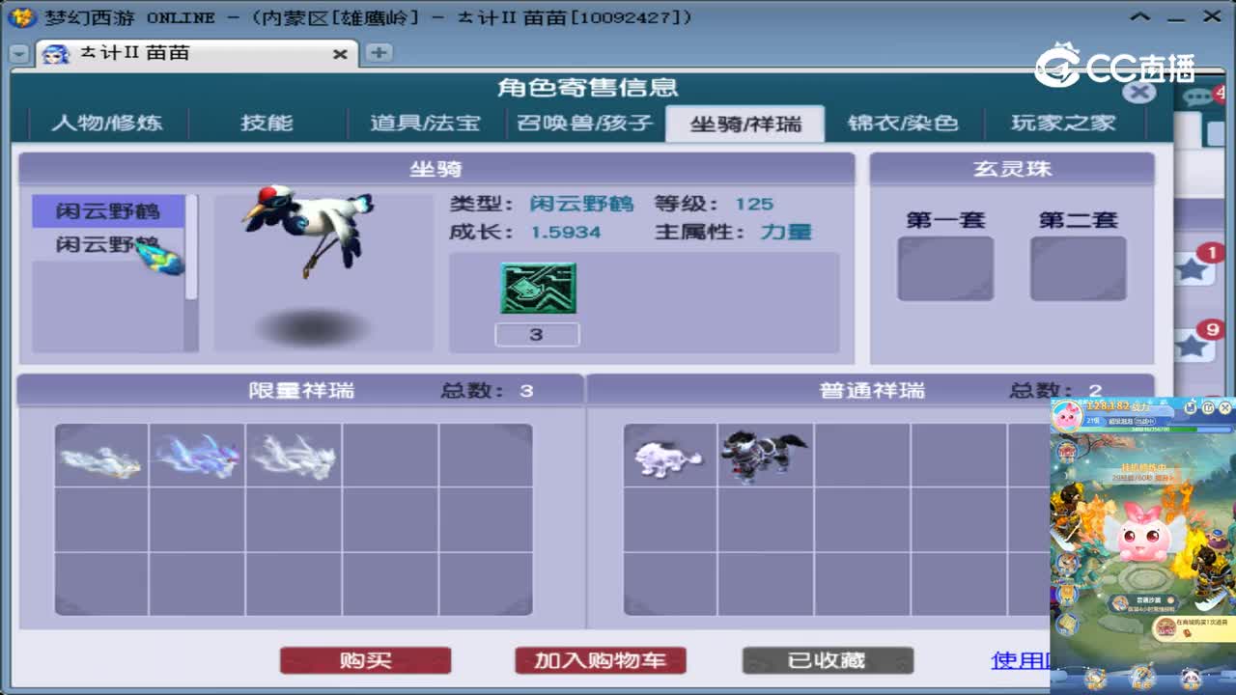
Task: Switch to the 锦衣/染色 tab
Action: [904, 123]
